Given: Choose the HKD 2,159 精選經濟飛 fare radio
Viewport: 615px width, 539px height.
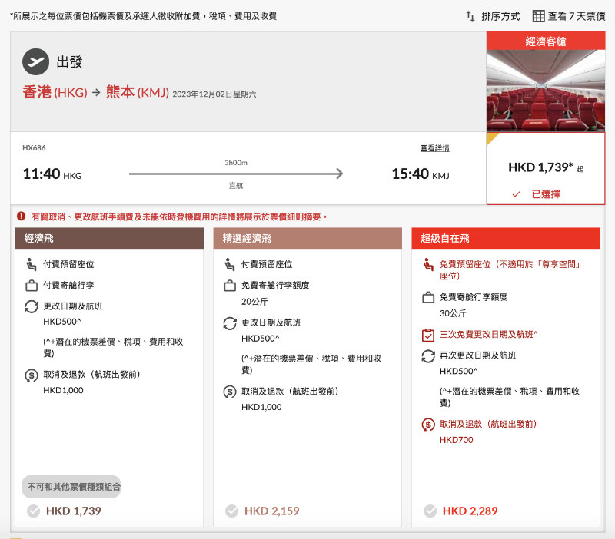Looking at the screenshot, I should point(231,511).
